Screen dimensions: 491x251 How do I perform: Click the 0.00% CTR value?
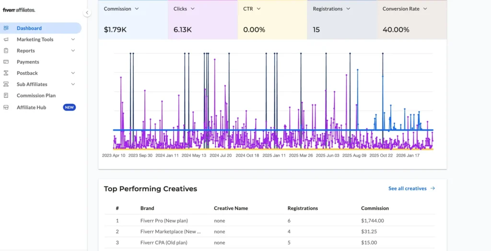(254, 30)
